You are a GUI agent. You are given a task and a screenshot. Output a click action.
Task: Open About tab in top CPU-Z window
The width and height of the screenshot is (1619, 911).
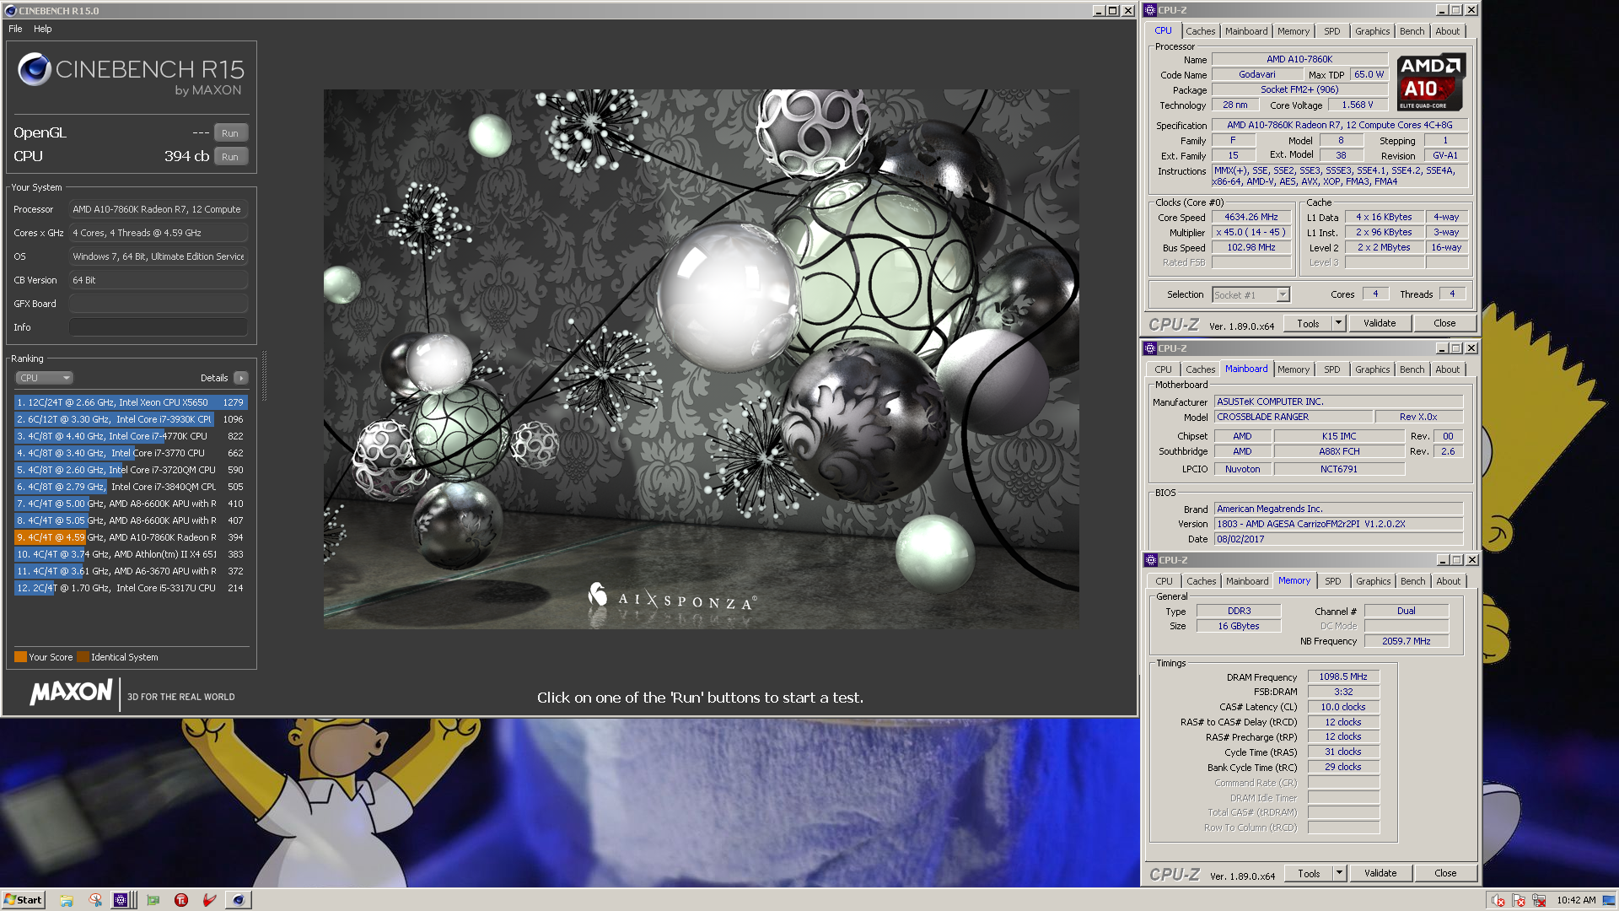click(x=1447, y=31)
